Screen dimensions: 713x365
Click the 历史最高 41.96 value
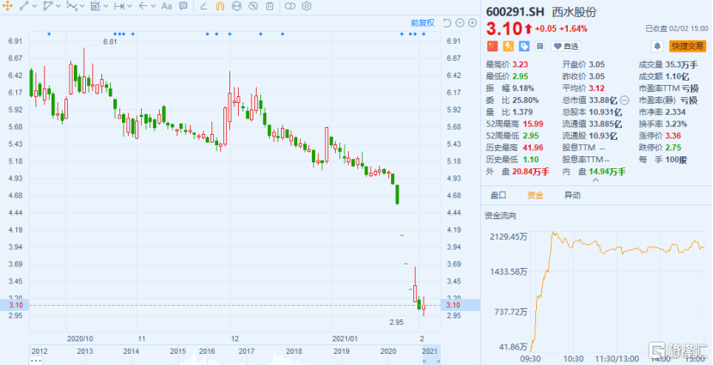[x=532, y=147]
